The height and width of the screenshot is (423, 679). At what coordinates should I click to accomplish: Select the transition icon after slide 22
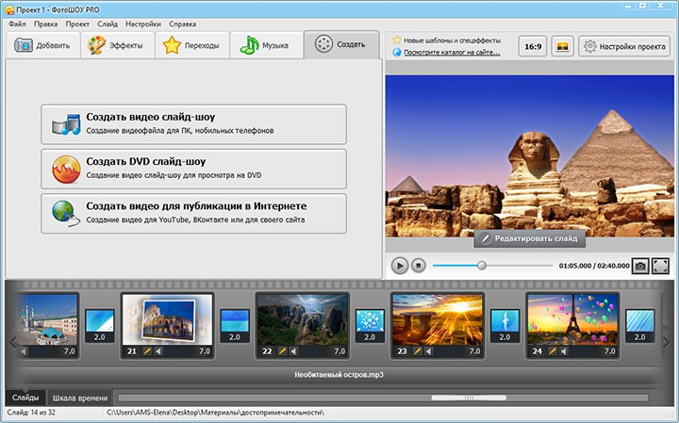[370, 325]
